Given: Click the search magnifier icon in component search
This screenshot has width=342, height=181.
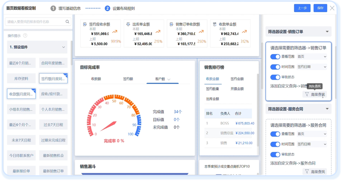Looking at the screenshot, I should tap(67, 22).
